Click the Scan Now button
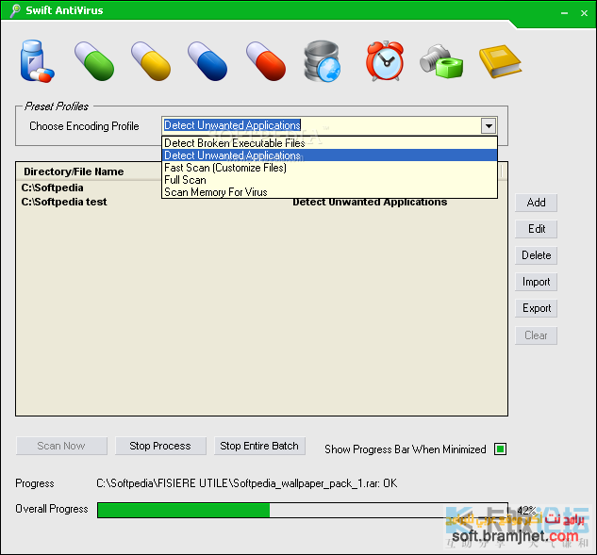 (61, 446)
